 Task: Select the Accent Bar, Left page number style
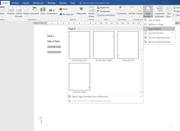pyautogui.click(x=79, y=46)
